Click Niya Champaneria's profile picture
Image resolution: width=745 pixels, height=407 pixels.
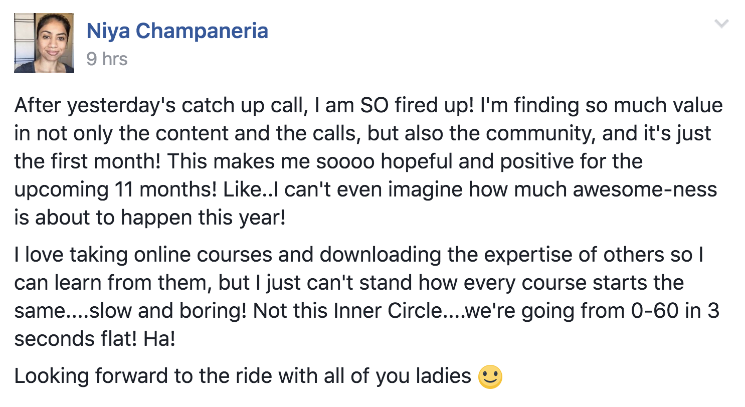tap(44, 43)
